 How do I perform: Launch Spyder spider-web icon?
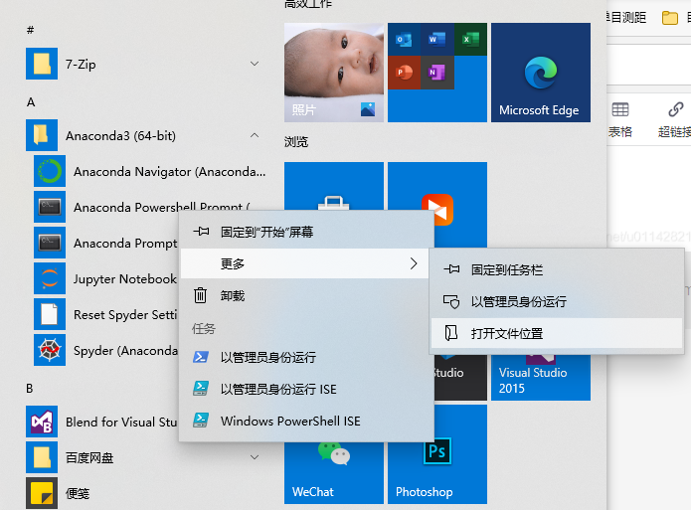click(50, 350)
